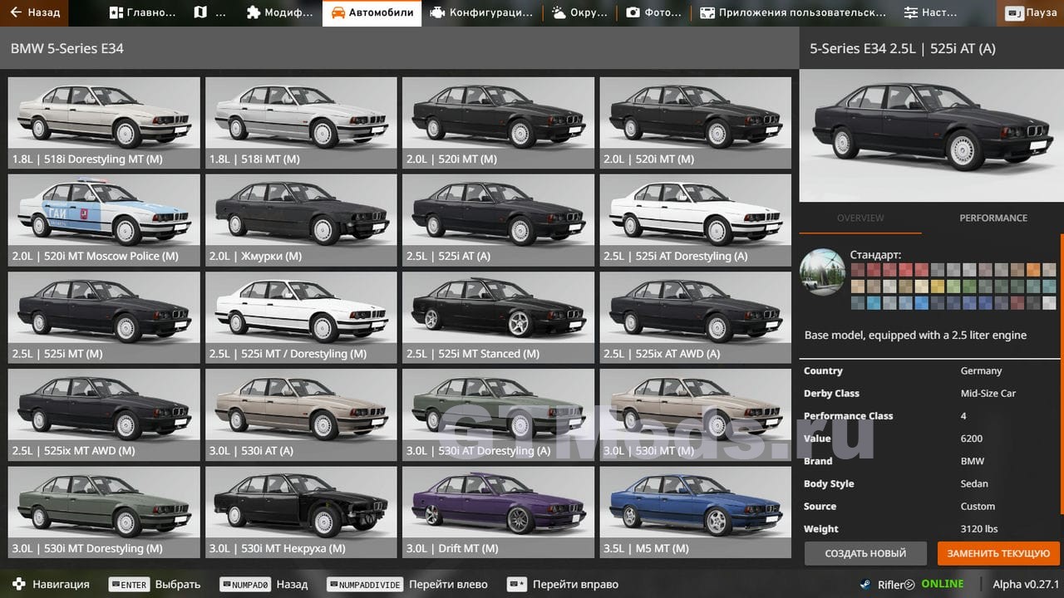
Task: Click the Навигация d-pad icon
Action: click(19, 584)
